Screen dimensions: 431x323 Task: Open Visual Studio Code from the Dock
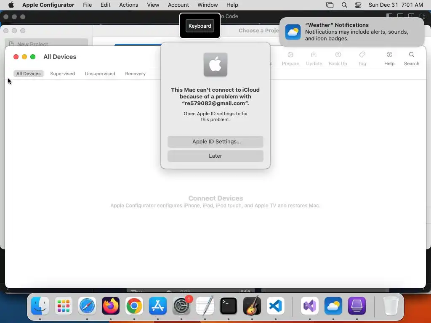click(x=275, y=306)
